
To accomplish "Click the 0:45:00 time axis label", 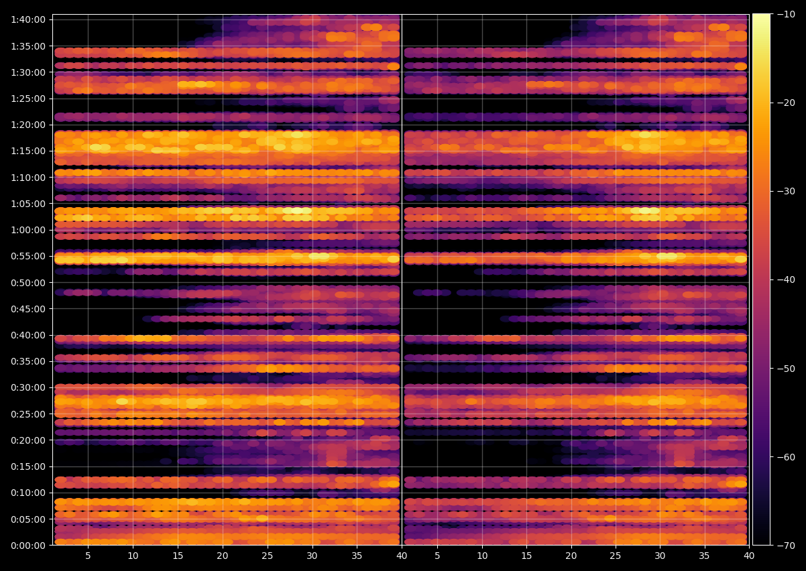I will tap(28, 309).
